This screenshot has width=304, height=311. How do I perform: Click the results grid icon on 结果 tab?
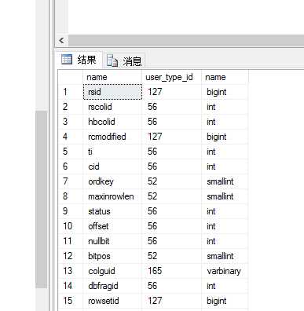(67, 59)
